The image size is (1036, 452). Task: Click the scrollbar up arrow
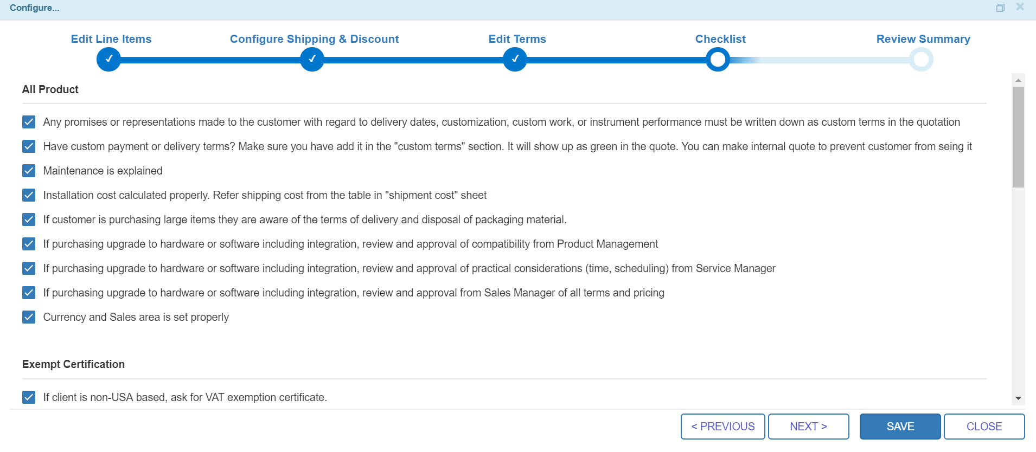point(1018,80)
